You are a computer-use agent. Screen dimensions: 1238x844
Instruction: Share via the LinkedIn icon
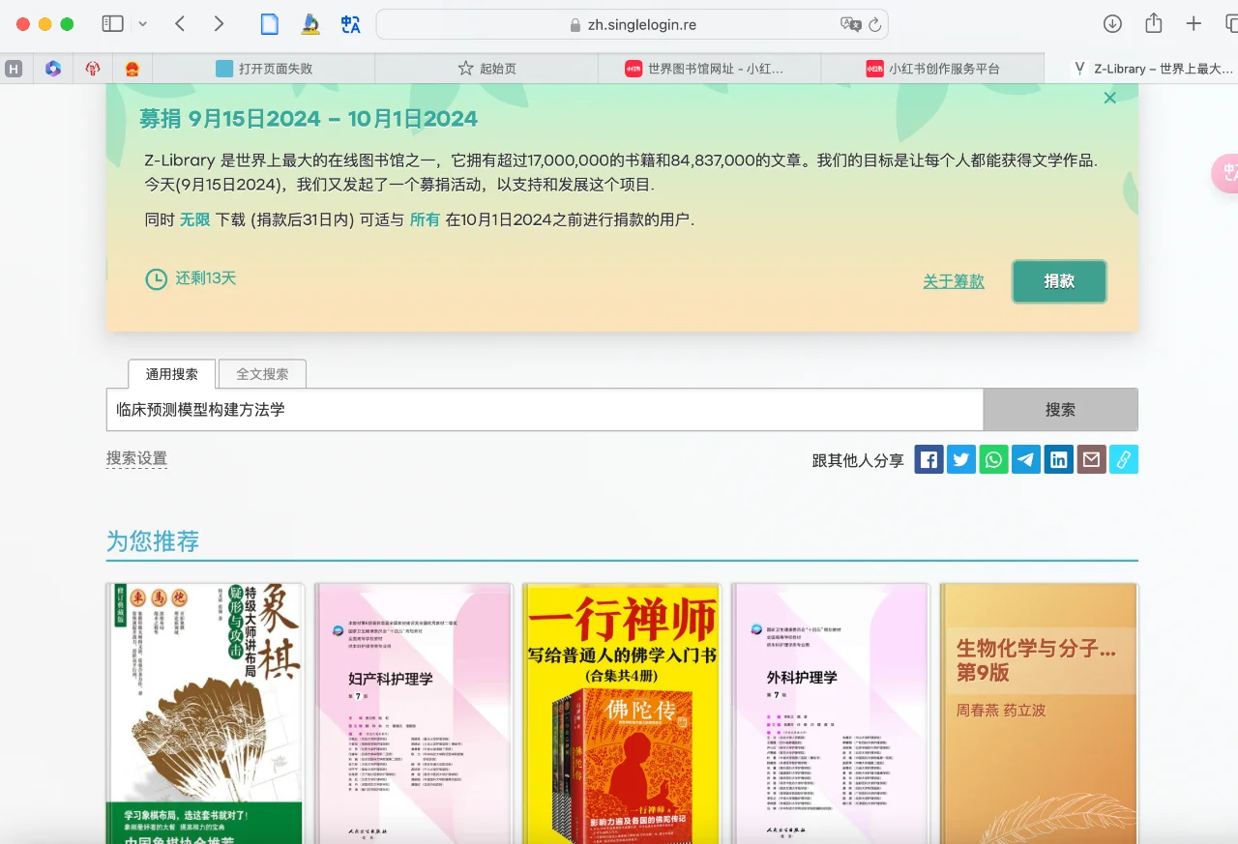tap(1059, 459)
